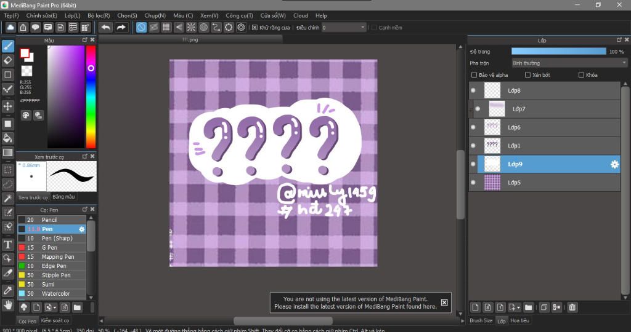The height and width of the screenshot is (332, 631).
Task: Select the Eyedropper tool
Action: pyautogui.click(x=7, y=290)
